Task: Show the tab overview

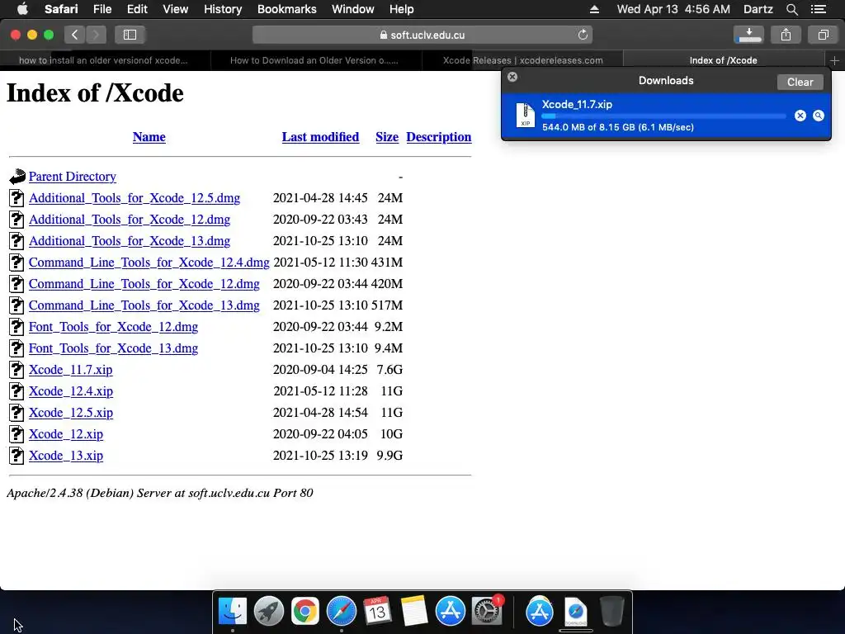Action: [x=823, y=35]
